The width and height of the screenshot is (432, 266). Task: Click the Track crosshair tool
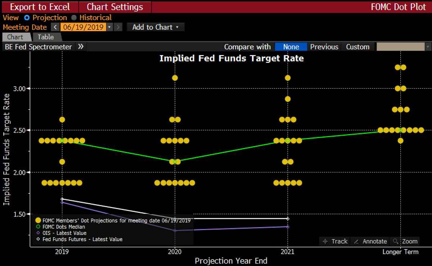[x=335, y=241]
